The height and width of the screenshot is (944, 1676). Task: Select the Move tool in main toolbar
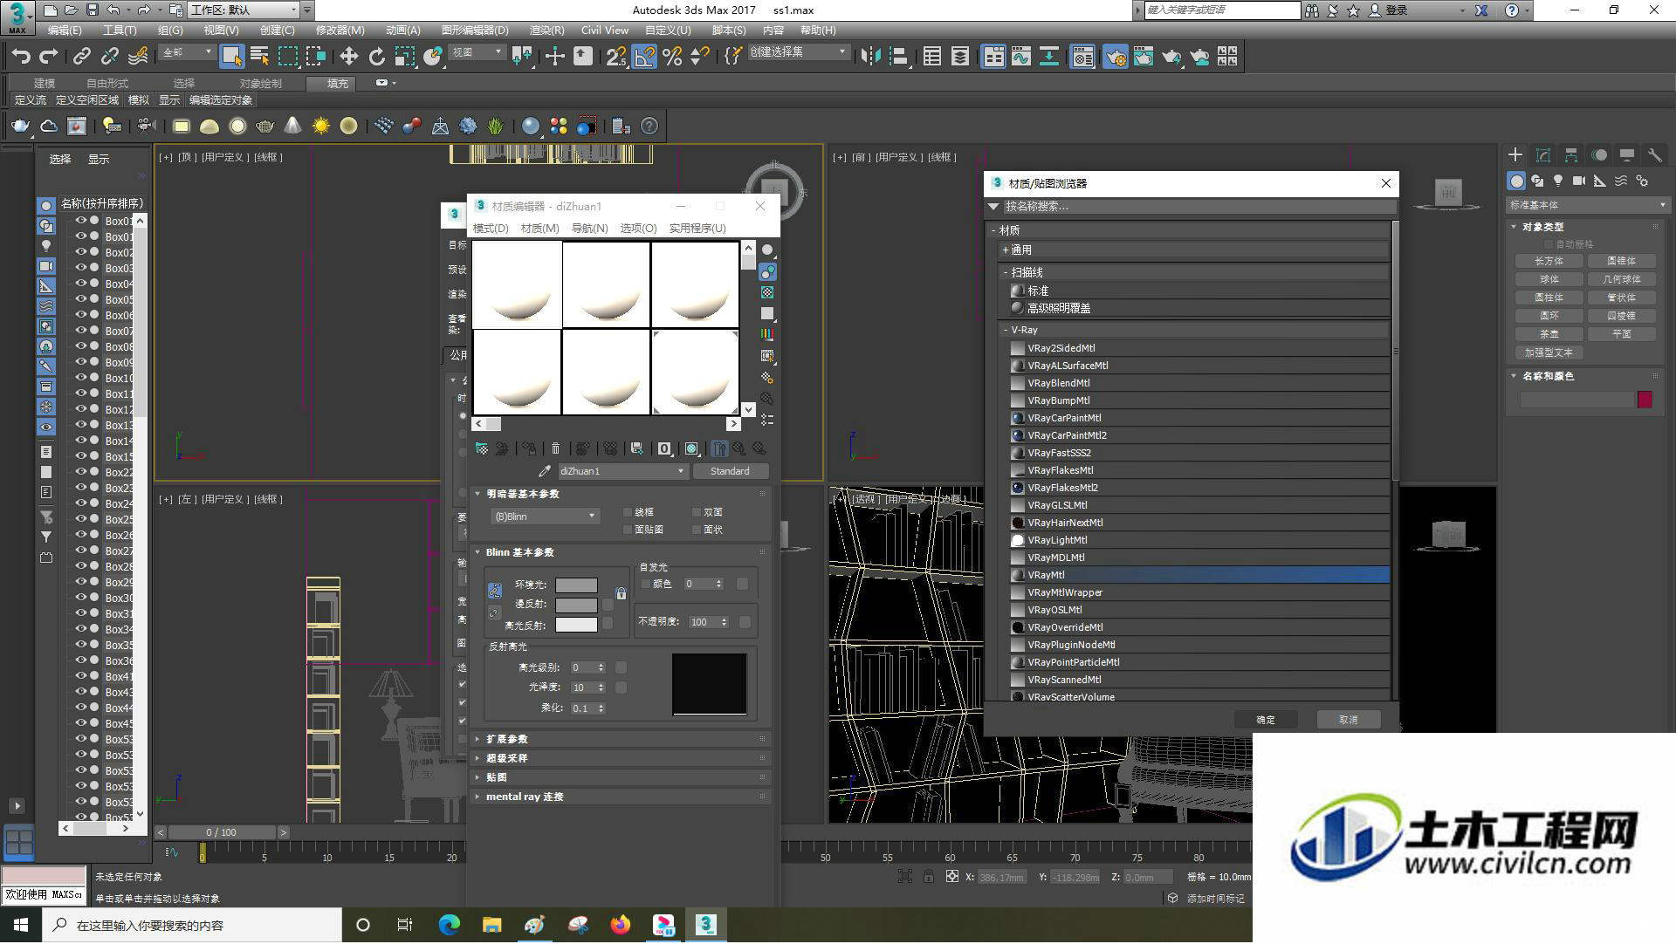(x=348, y=57)
